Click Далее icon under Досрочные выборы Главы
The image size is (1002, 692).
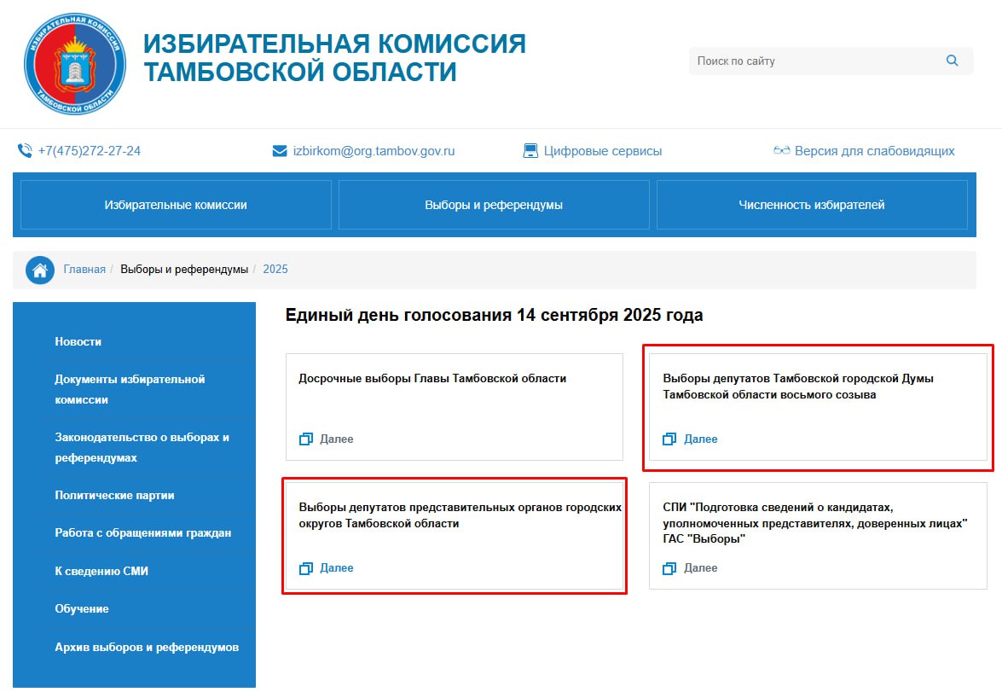click(x=306, y=439)
